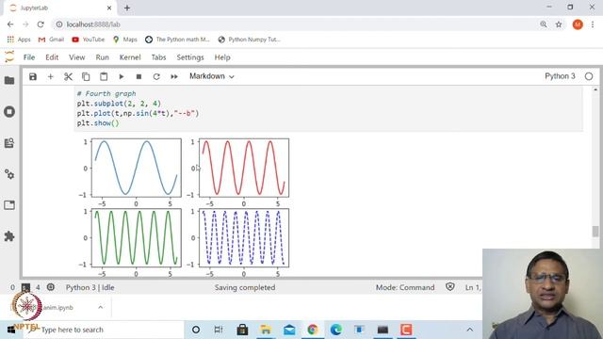The height and width of the screenshot is (339, 603).
Task: Click the JupyterLab logo icon
Action: (x=9, y=56)
